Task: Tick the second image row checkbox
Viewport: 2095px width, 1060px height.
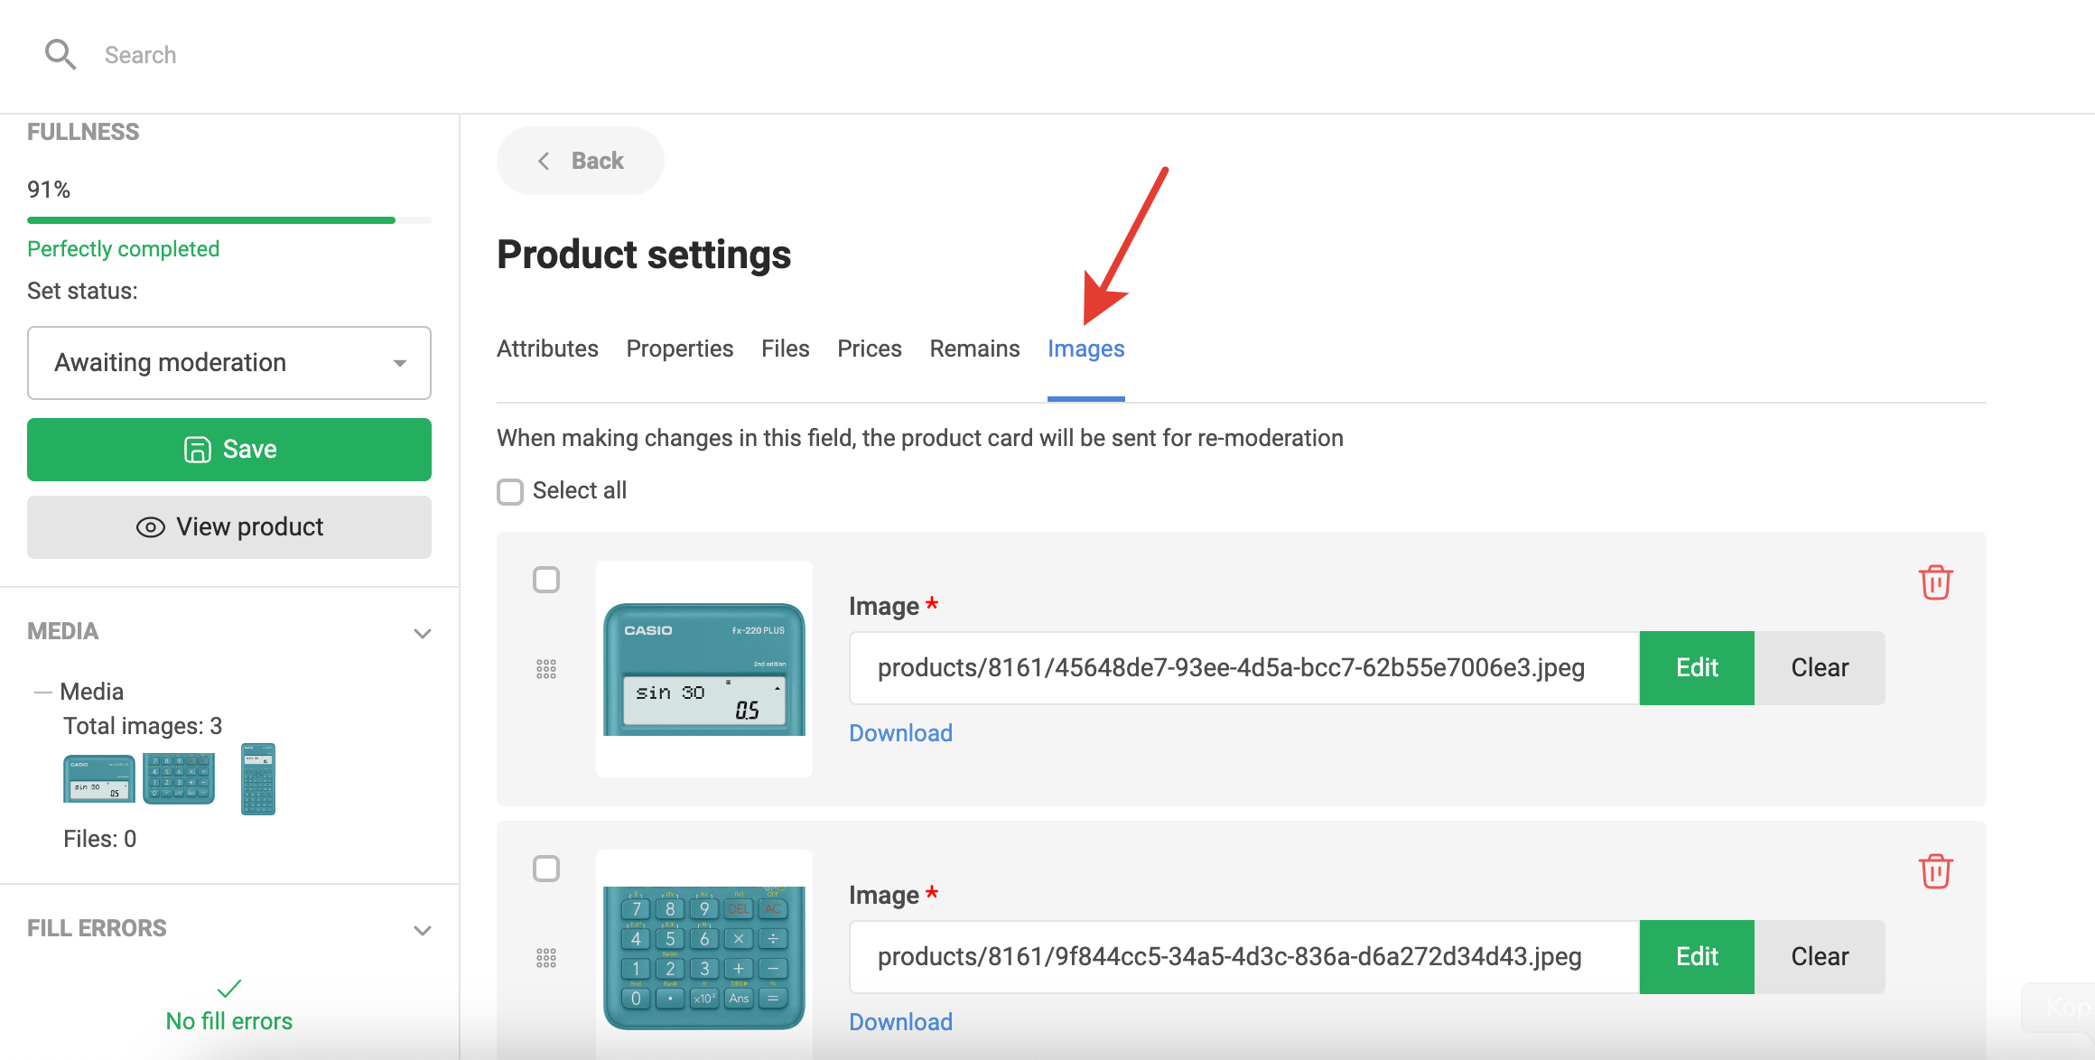Action: coord(546,869)
